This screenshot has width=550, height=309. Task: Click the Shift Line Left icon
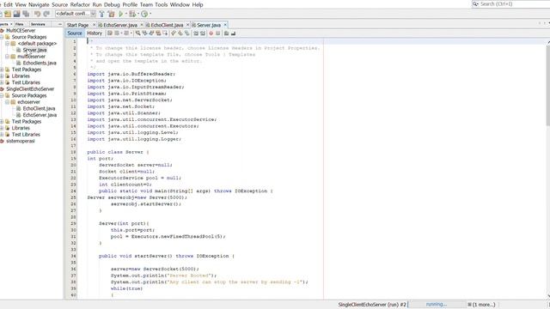click(x=196, y=33)
